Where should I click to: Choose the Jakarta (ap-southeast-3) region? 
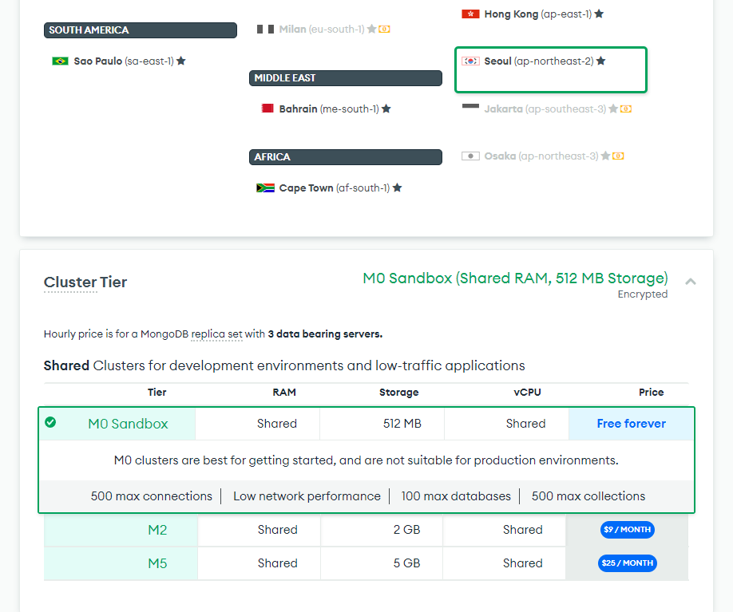click(x=546, y=109)
